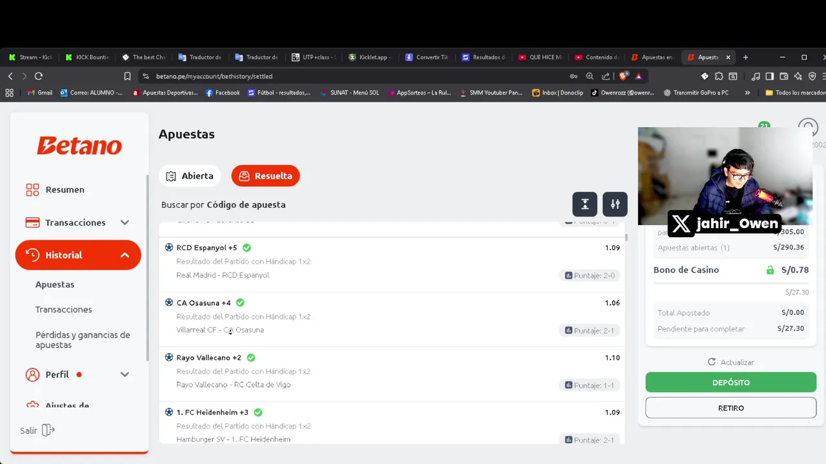
Task: Click the Puntaje: 2-0 badge for Real Madrid
Action: point(590,275)
